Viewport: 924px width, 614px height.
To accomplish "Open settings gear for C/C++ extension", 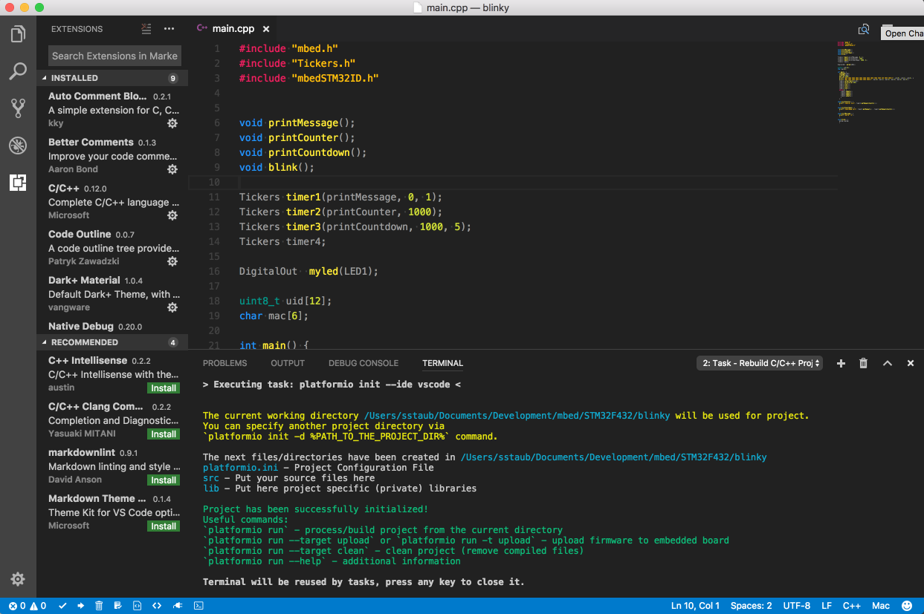I will point(172,215).
